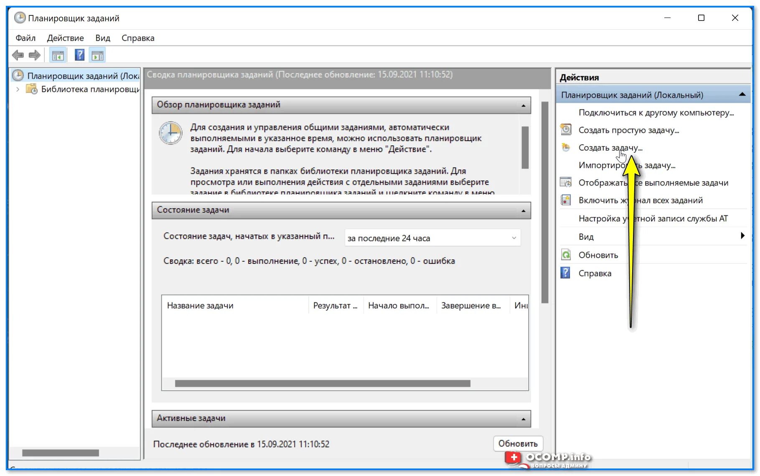This screenshot has width=760, height=476.
Task: Click Подключиться к другому компьютеру
Action: [656, 113]
